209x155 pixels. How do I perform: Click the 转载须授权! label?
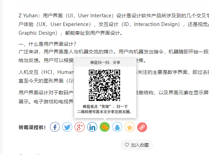tap(32, 127)
